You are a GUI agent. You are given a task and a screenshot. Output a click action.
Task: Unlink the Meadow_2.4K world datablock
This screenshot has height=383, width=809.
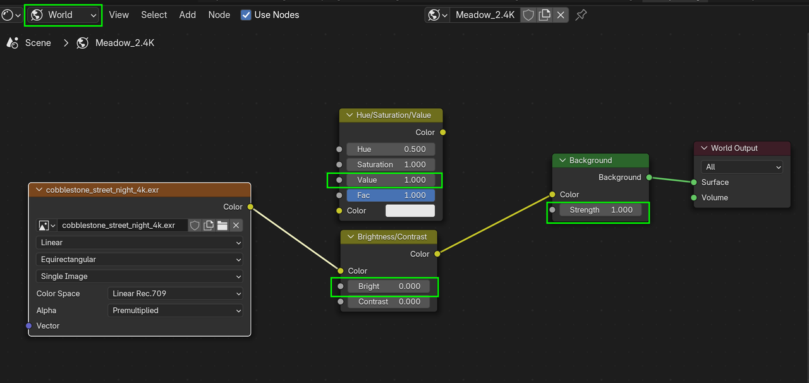560,15
